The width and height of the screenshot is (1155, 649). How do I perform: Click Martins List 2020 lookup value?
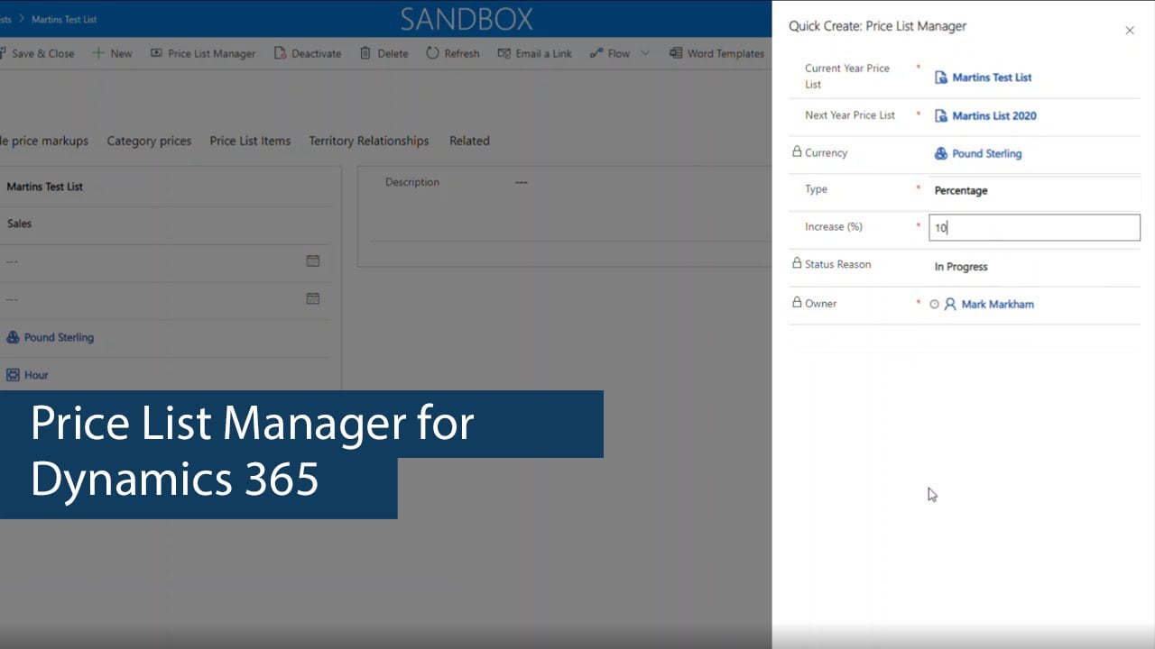point(994,115)
